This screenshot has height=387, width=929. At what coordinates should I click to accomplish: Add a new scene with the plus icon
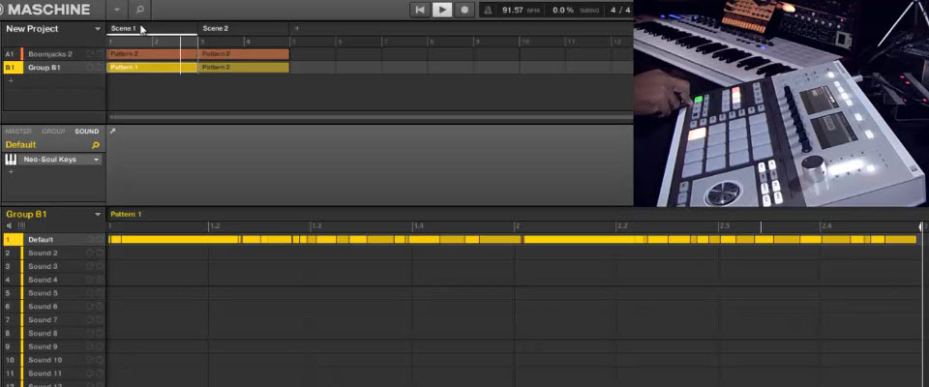297,28
